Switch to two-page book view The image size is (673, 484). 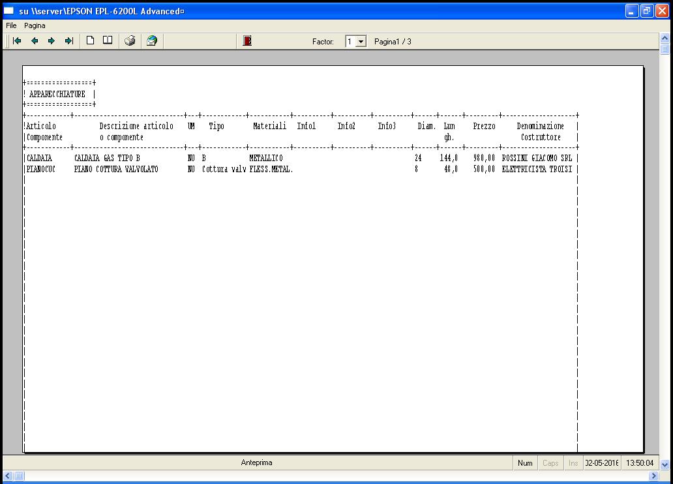pyautogui.click(x=108, y=41)
